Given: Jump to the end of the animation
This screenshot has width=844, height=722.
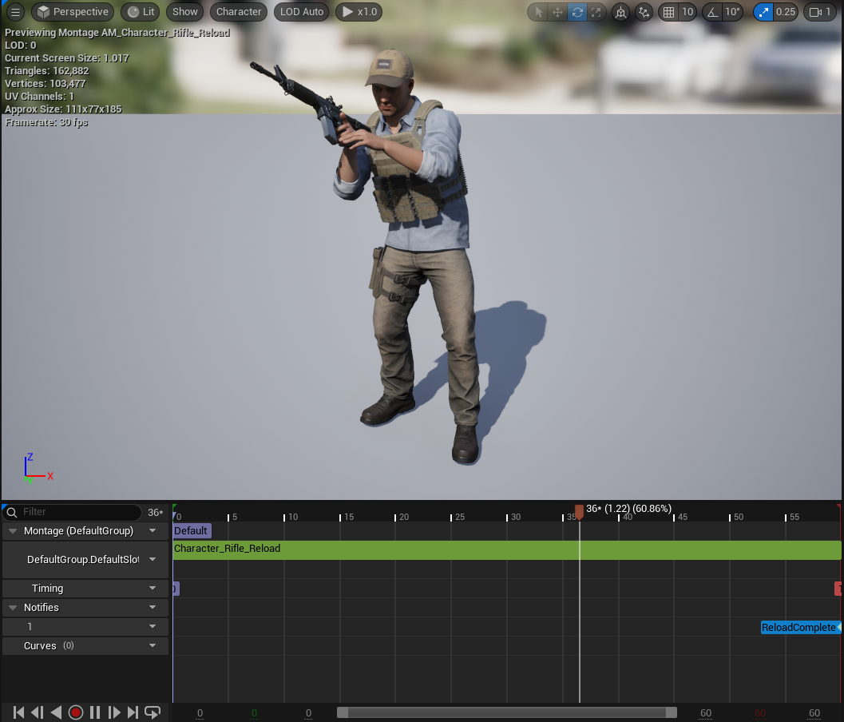Looking at the screenshot, I should point(133,713).
